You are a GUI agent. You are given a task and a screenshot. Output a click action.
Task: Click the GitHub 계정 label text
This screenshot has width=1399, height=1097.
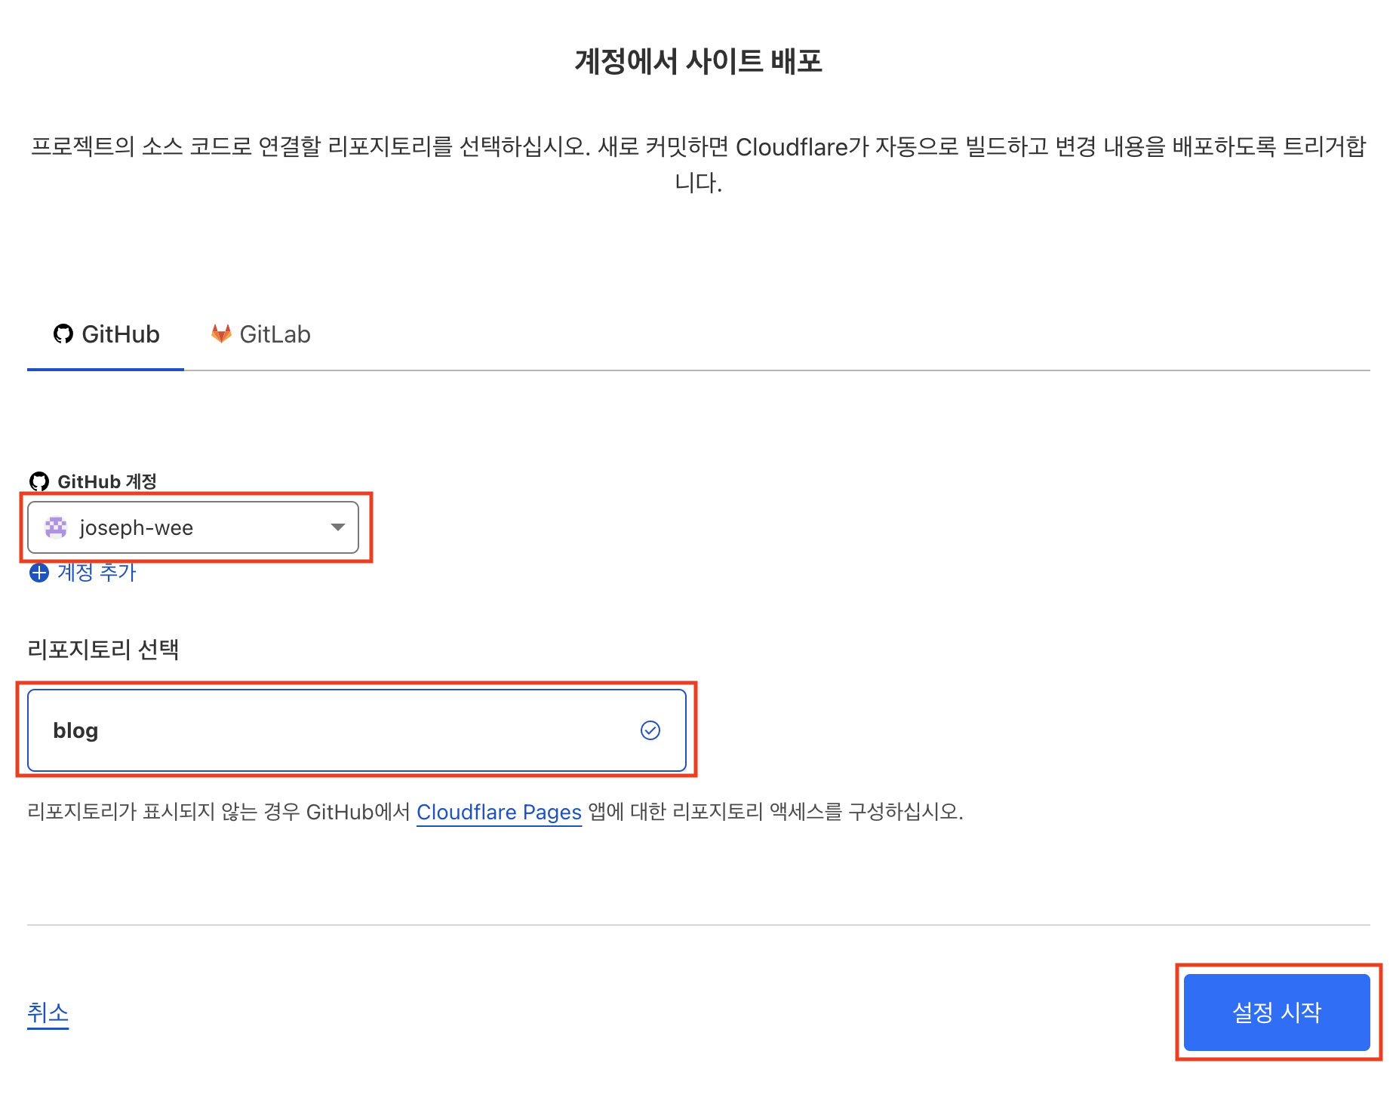click(x=107, y=481)
